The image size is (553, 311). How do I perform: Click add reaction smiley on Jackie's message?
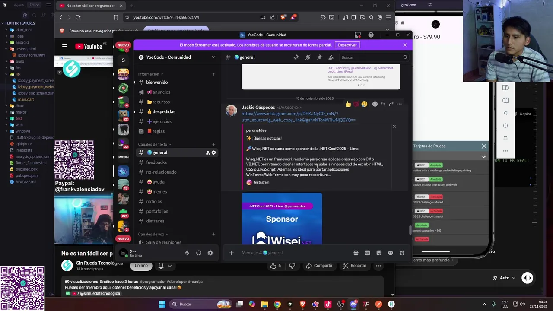tap(375, 104)
